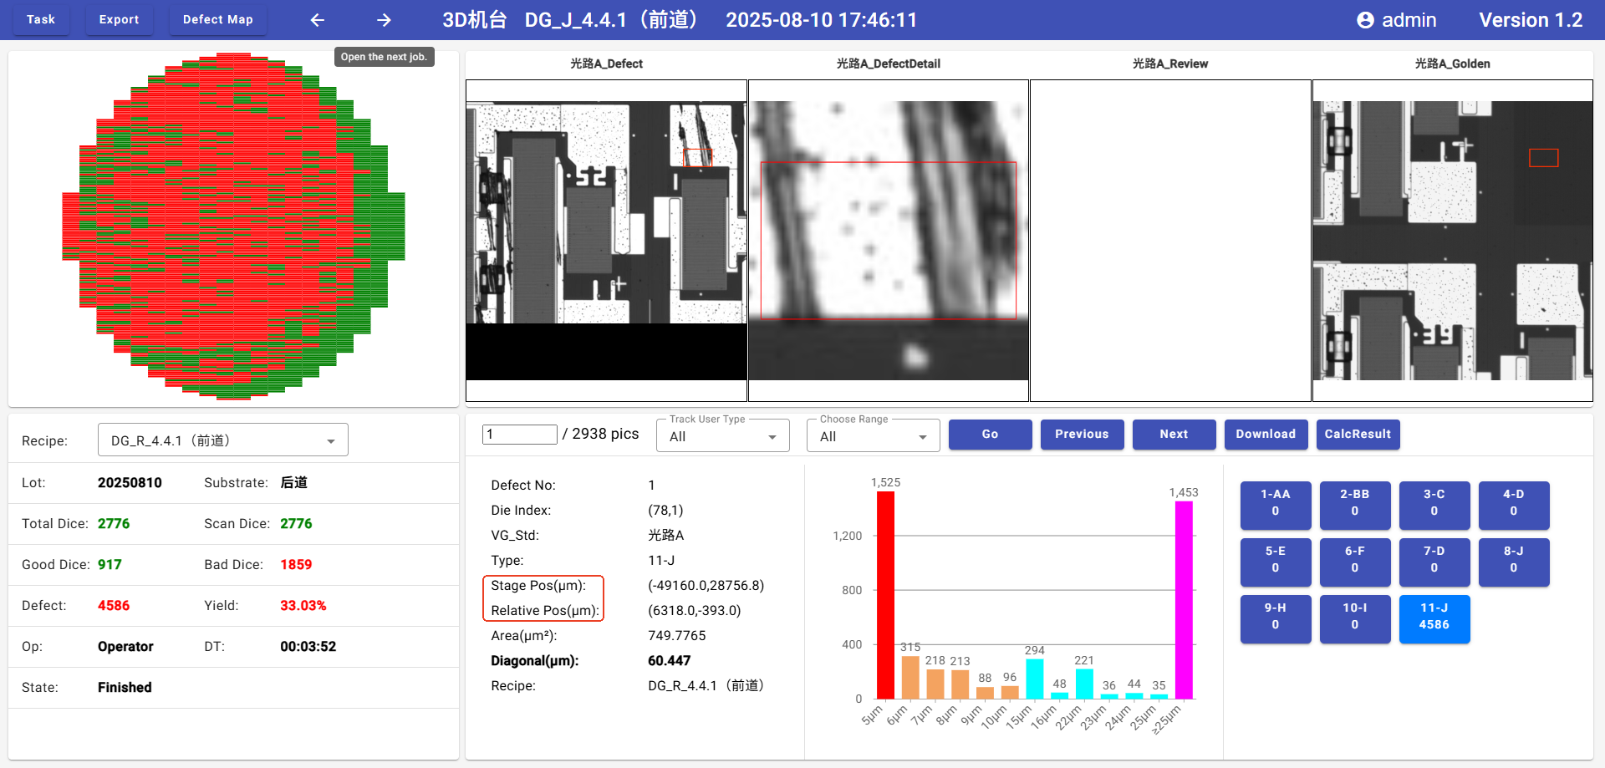Click the magenta ≥25μm histogram bar

click(1184, 600)
